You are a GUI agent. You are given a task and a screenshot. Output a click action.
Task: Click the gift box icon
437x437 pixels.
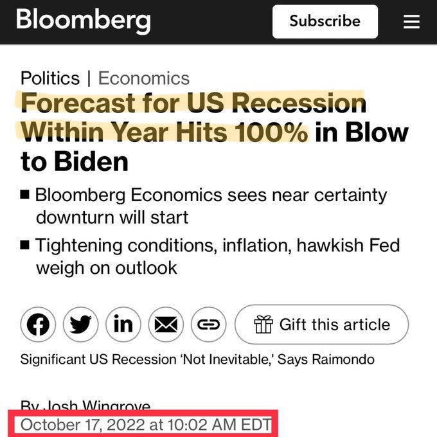click(x=263, y=325)
